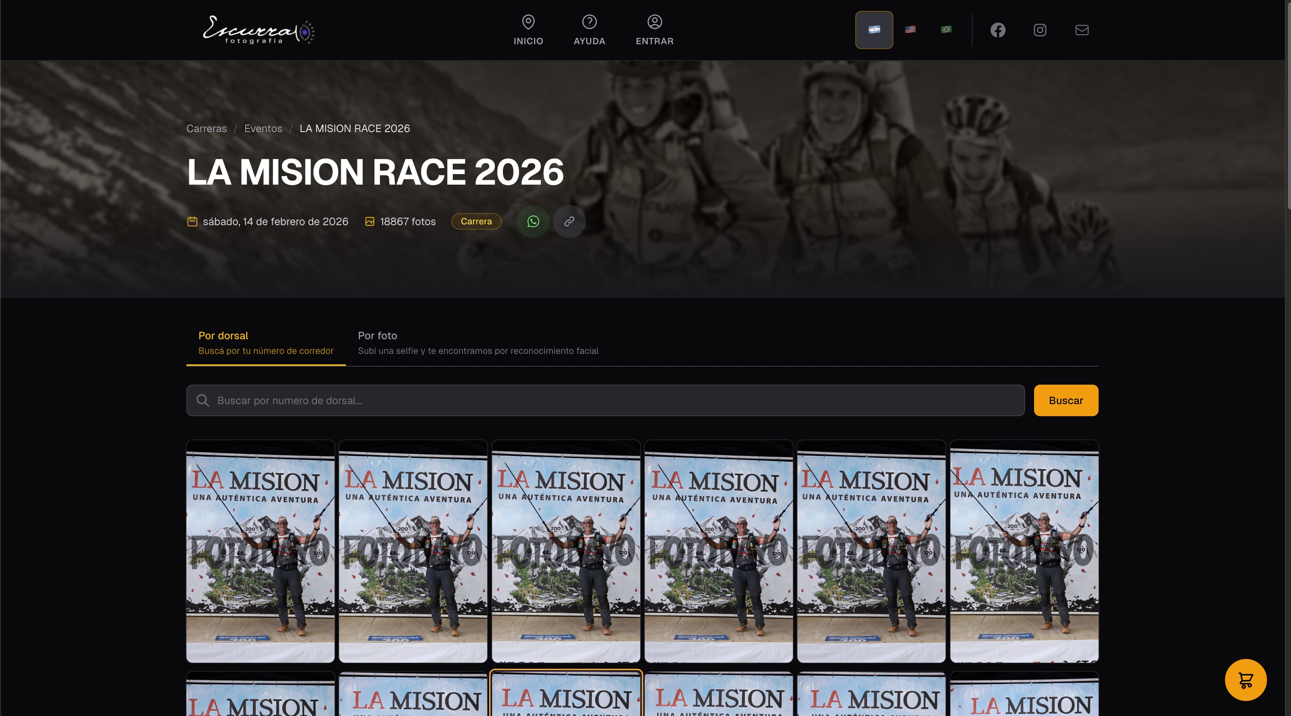
Task: Switch language with the US flag
Action: [x=910, y=30]
